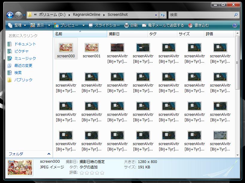This screenshot has height=183, width=245.
Task: Click the ScreenShot breadcrumb segment
Action: (118, 15)
